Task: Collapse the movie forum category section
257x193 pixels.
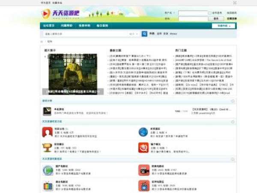Action: 233,159
